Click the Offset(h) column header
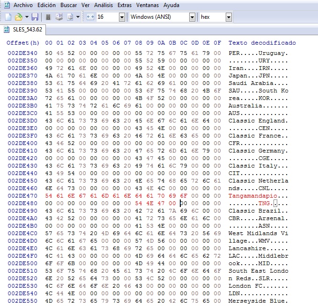The image size is (318, 306). tap(23, 43)
